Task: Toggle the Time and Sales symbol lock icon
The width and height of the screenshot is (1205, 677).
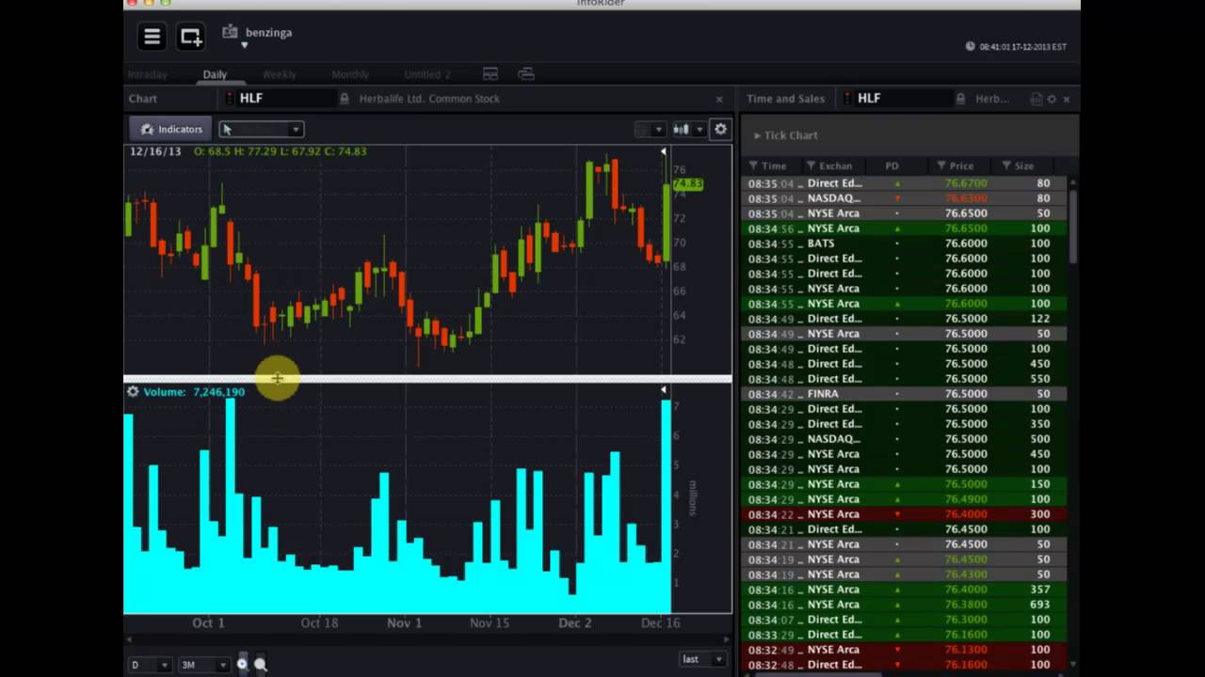Action: 960,98
